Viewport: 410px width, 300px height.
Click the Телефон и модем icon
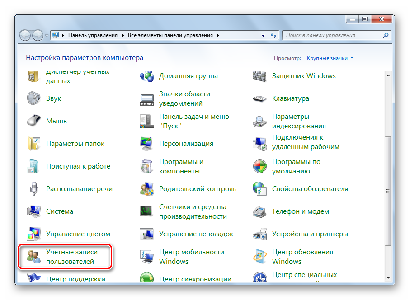coord(260,211)
